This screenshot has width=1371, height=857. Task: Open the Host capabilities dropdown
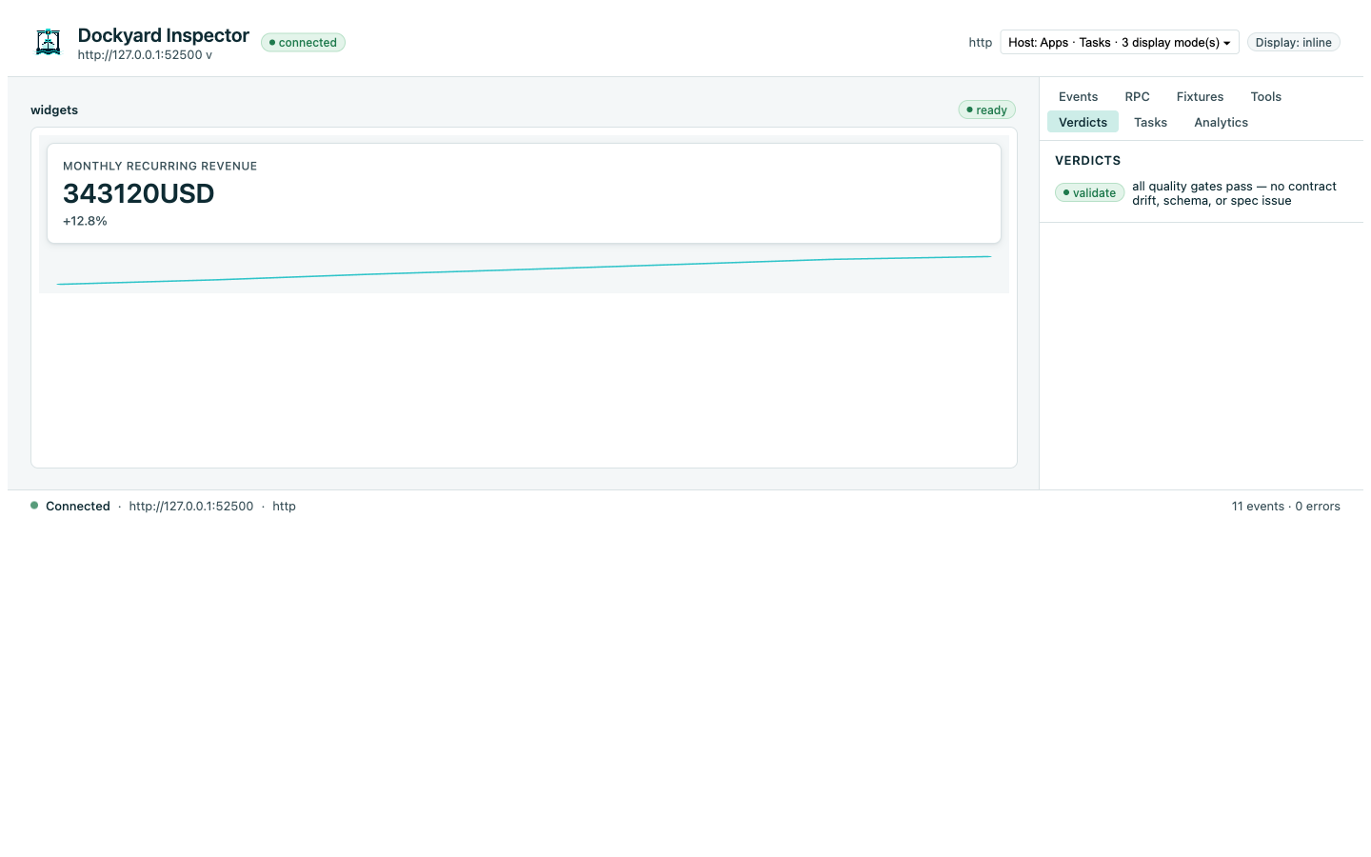pyautogui.click(x=1120, y=42)
